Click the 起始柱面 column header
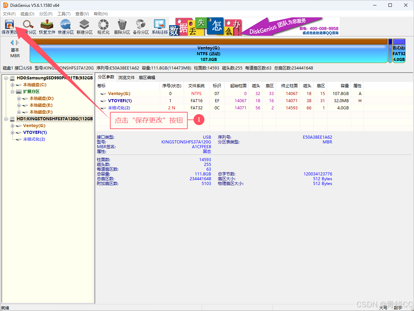 pos(237,86)
